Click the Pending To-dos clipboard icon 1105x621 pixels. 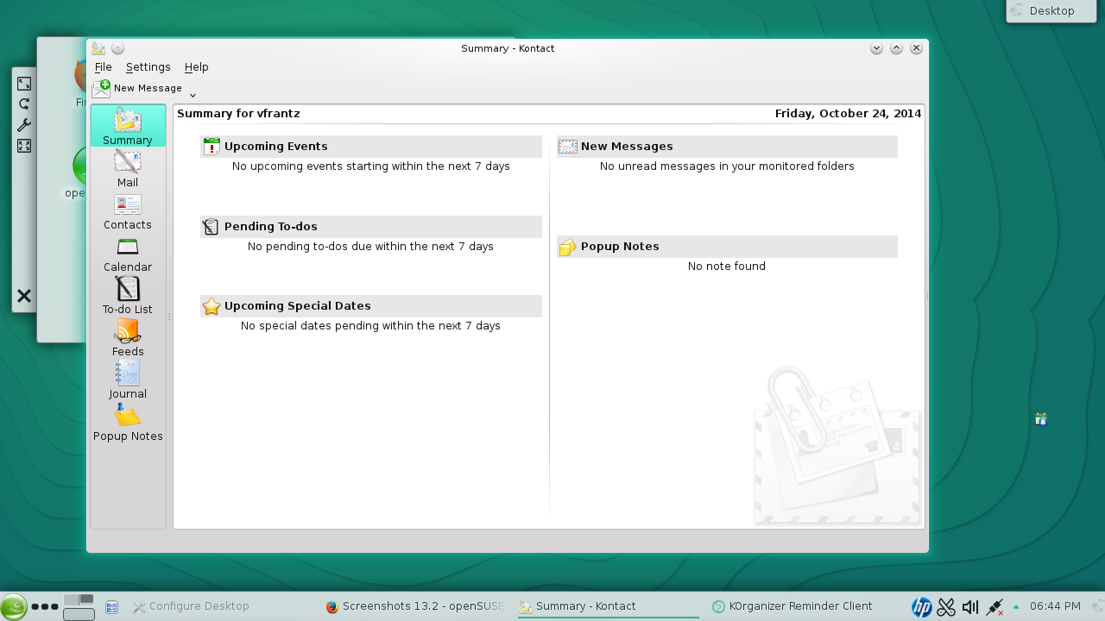point(212,227)
